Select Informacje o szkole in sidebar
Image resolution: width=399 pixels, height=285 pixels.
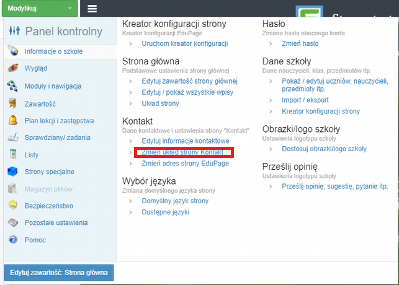(53, 51)
